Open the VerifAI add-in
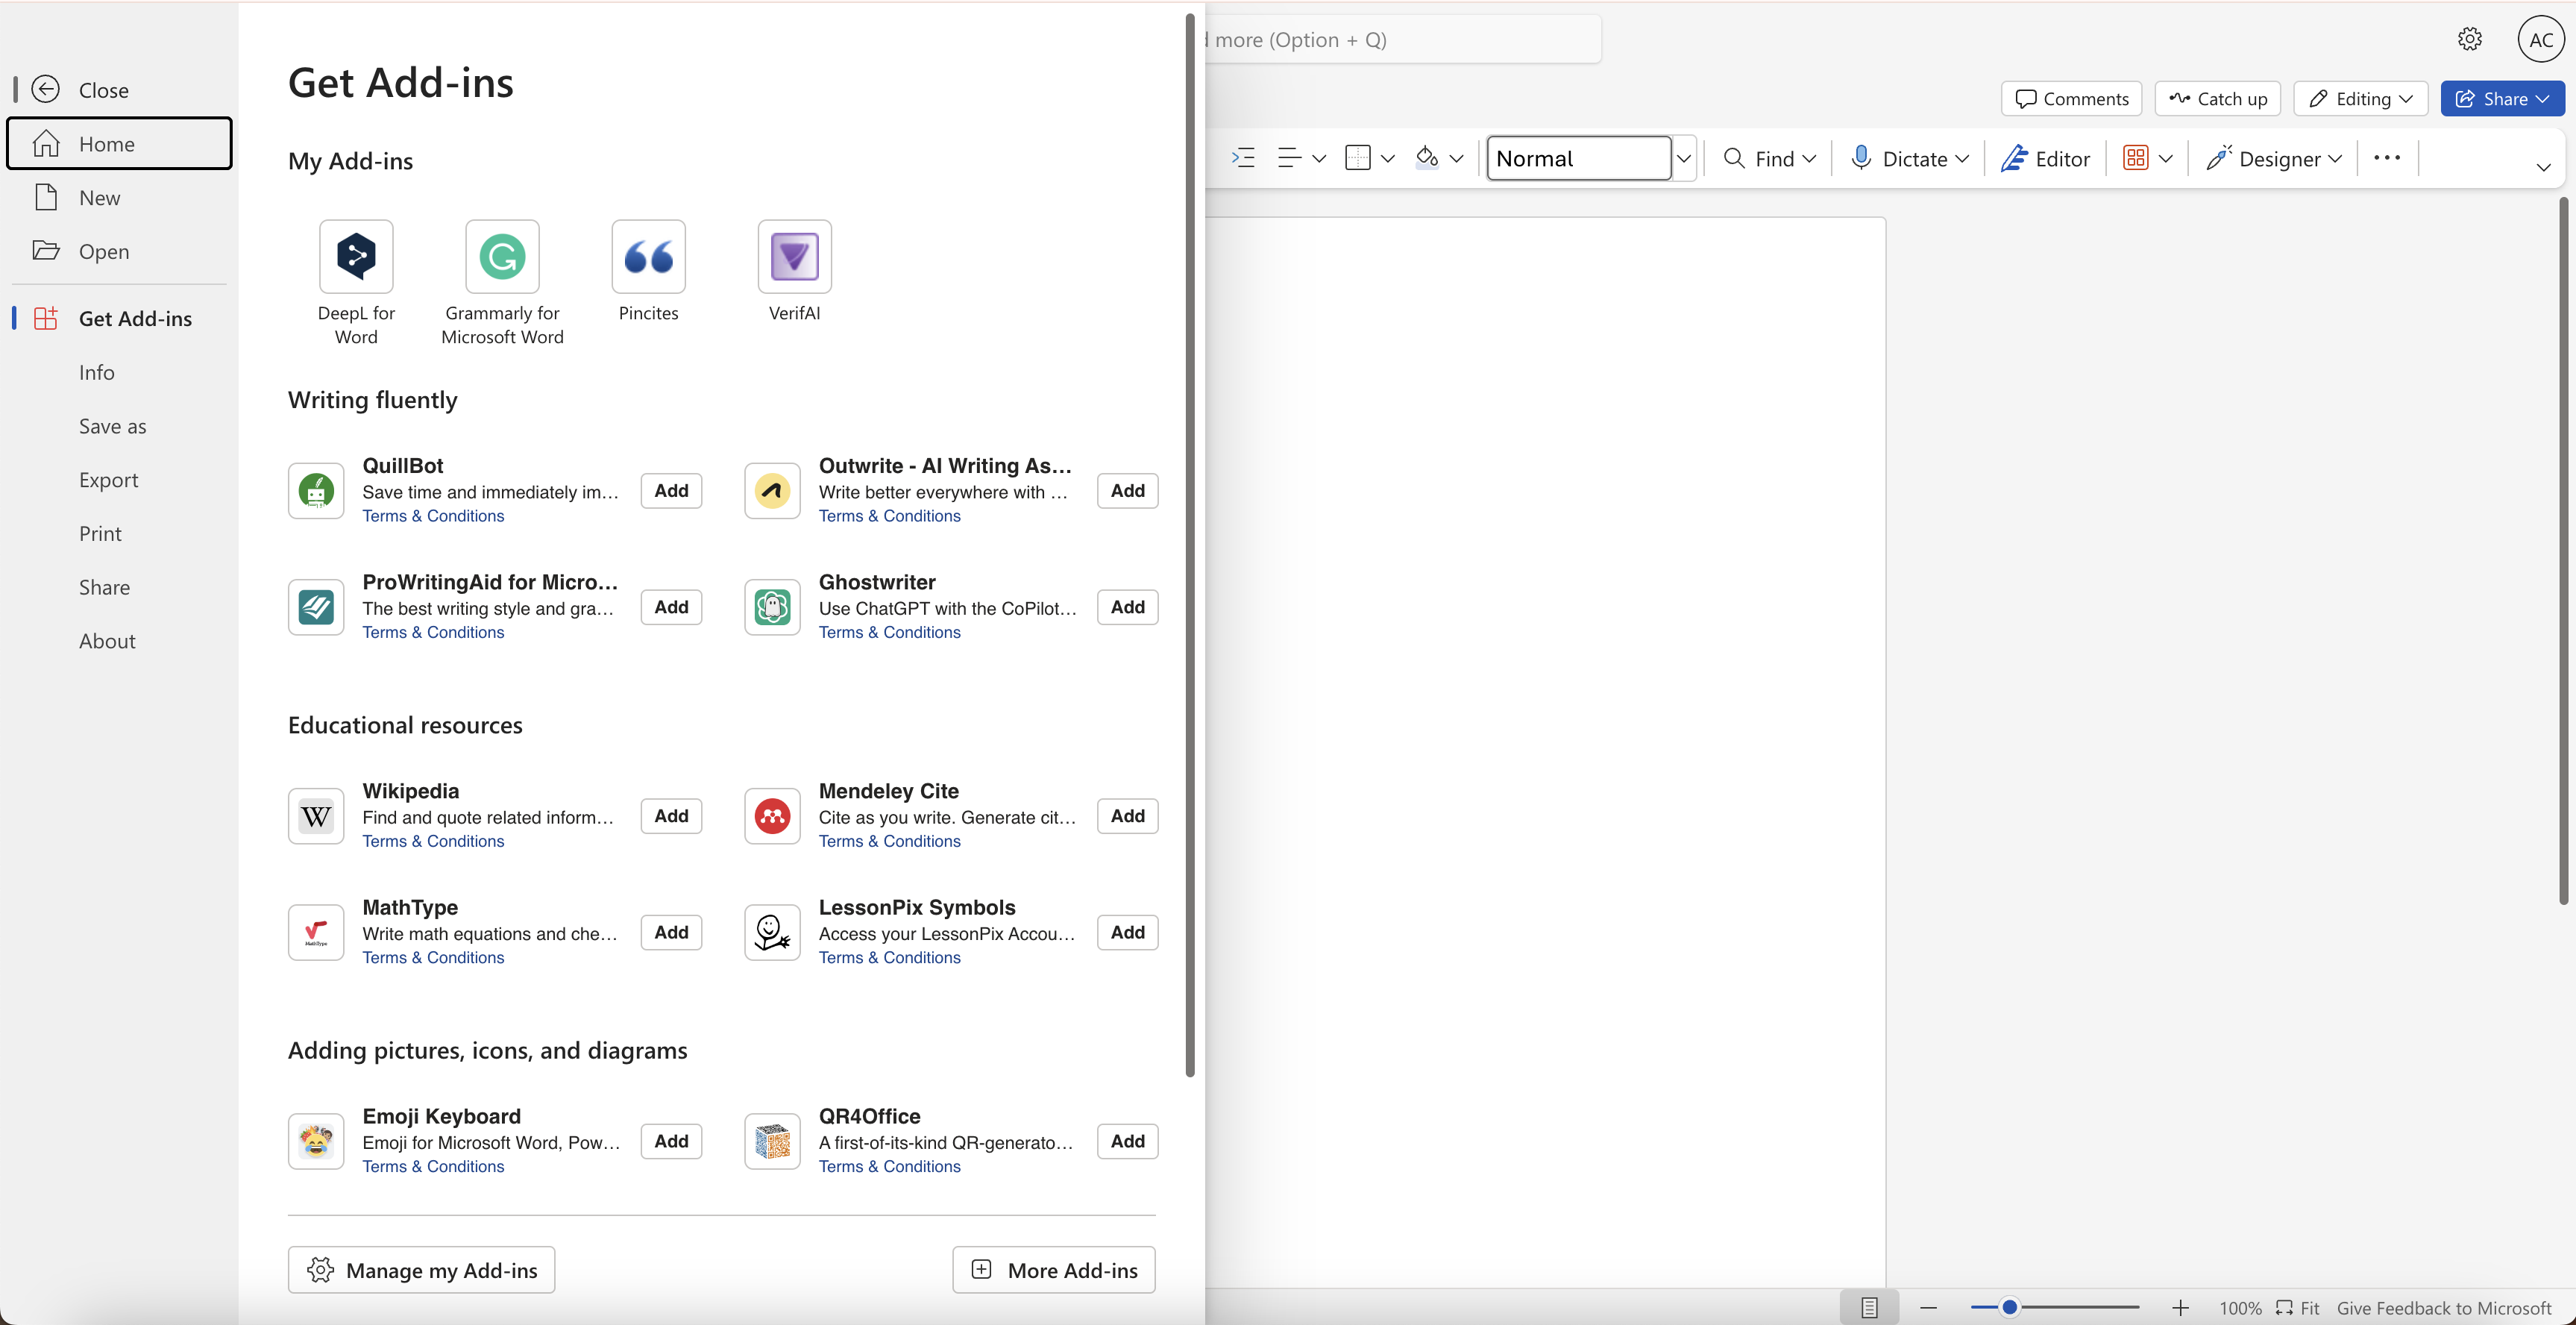This screenshot has height=1325, width=2576. pyautogui.click(x=794, y=257)
